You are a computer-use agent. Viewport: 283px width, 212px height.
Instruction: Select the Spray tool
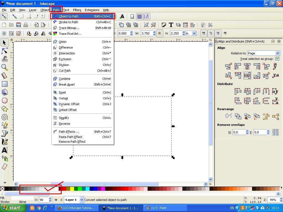click(x=4, y=158)
